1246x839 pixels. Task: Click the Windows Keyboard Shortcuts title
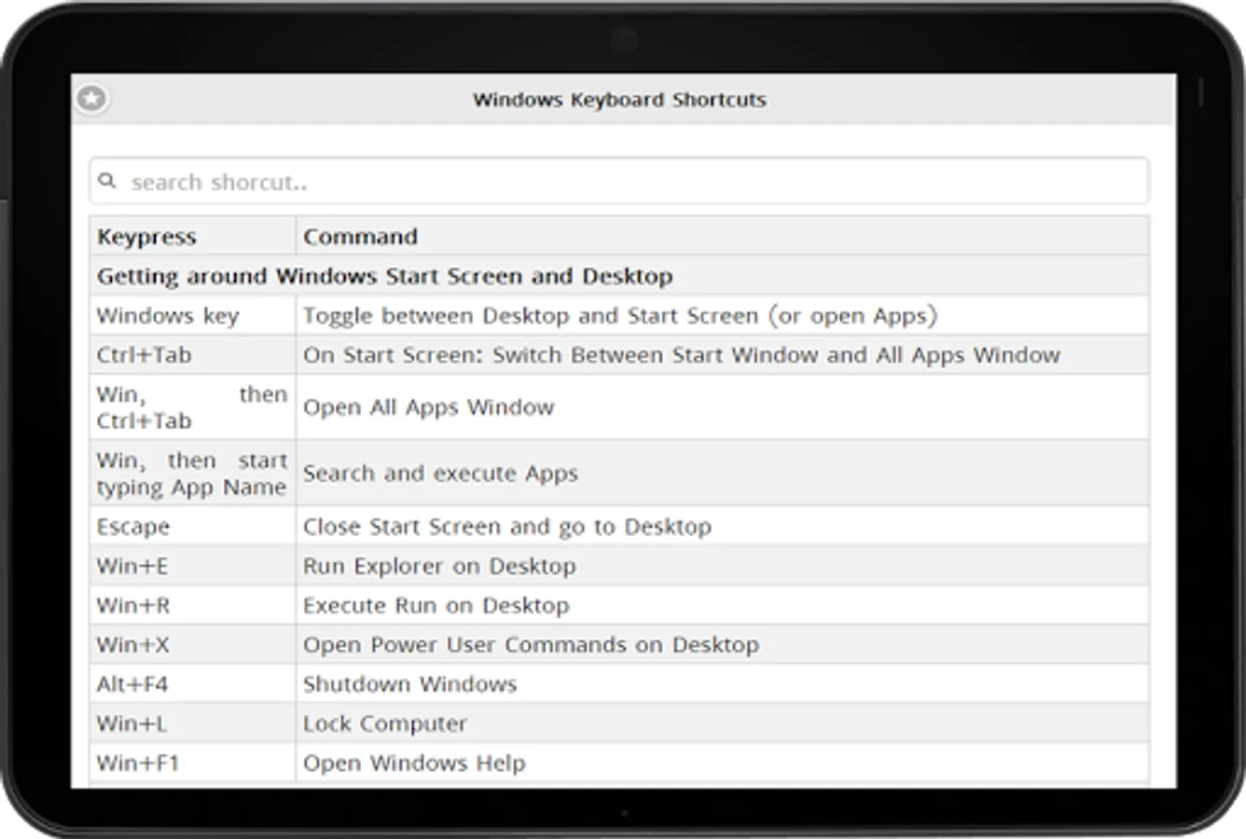619,100
